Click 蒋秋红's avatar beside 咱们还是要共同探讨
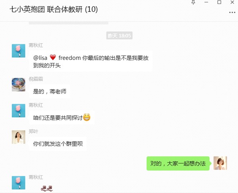This screenshot has width=238, height=193. tap(19, 111)
